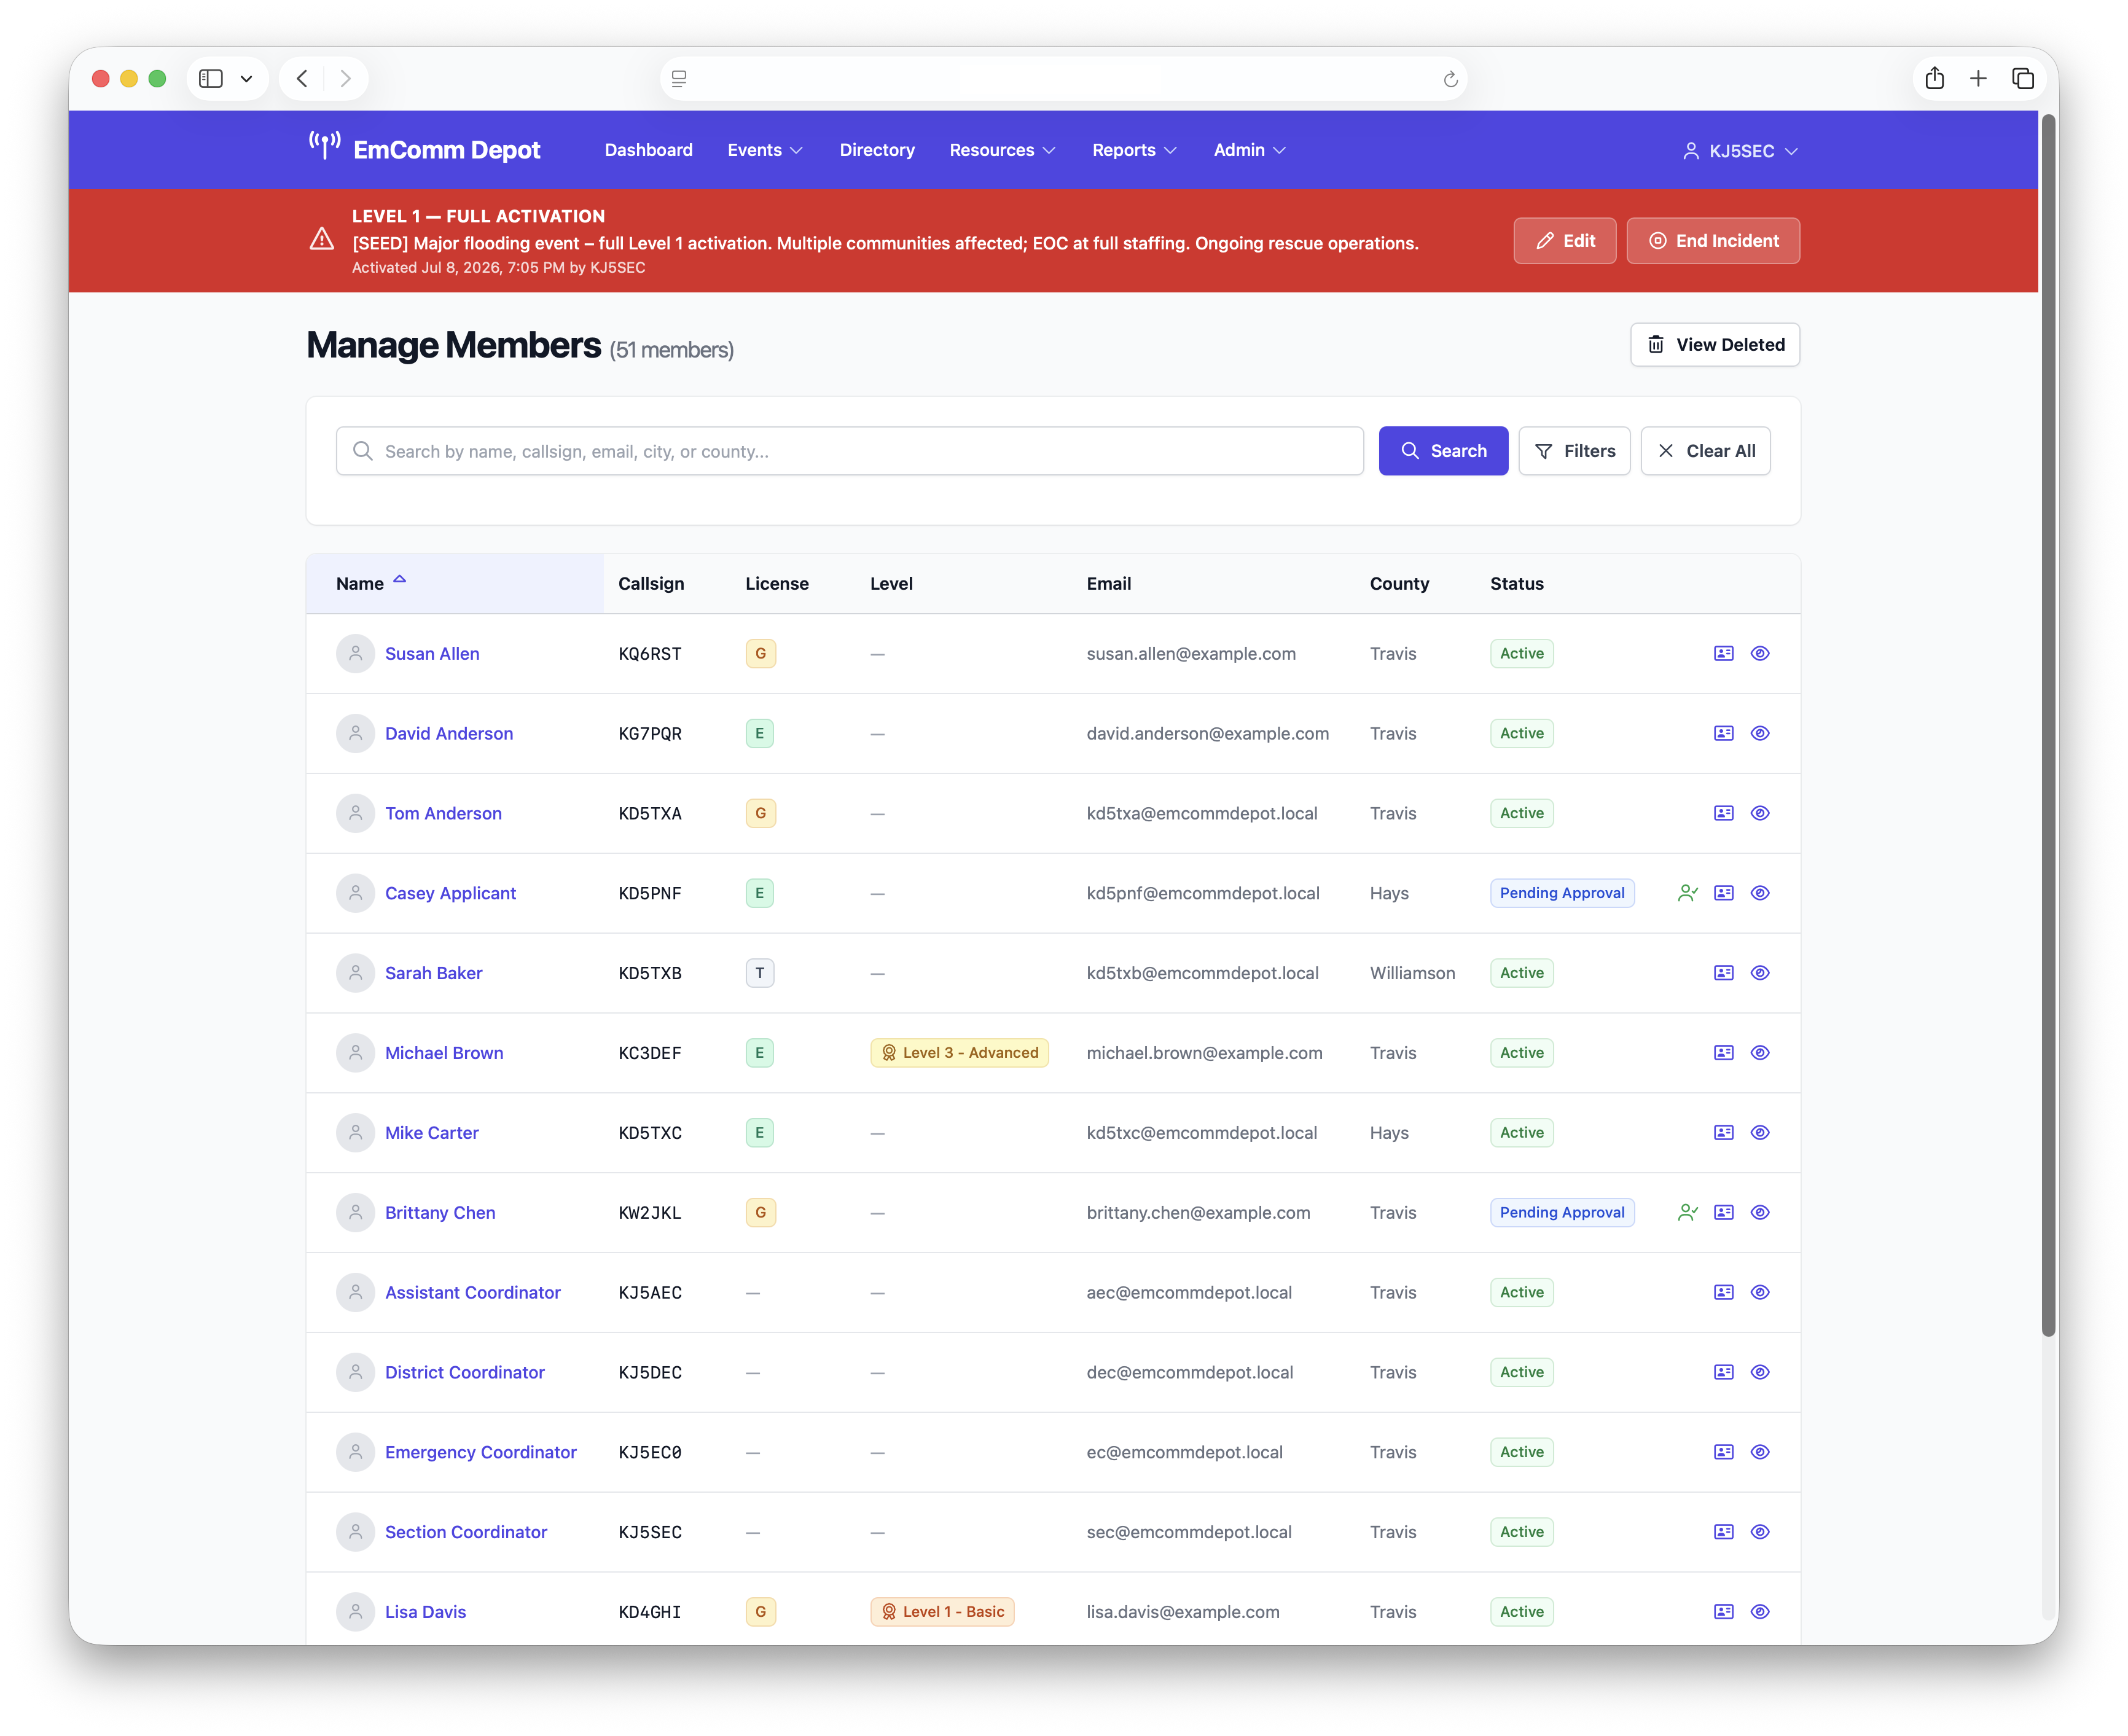
Task: Focus the member search field
Action: pyautogui.click(x=850, y=451)
